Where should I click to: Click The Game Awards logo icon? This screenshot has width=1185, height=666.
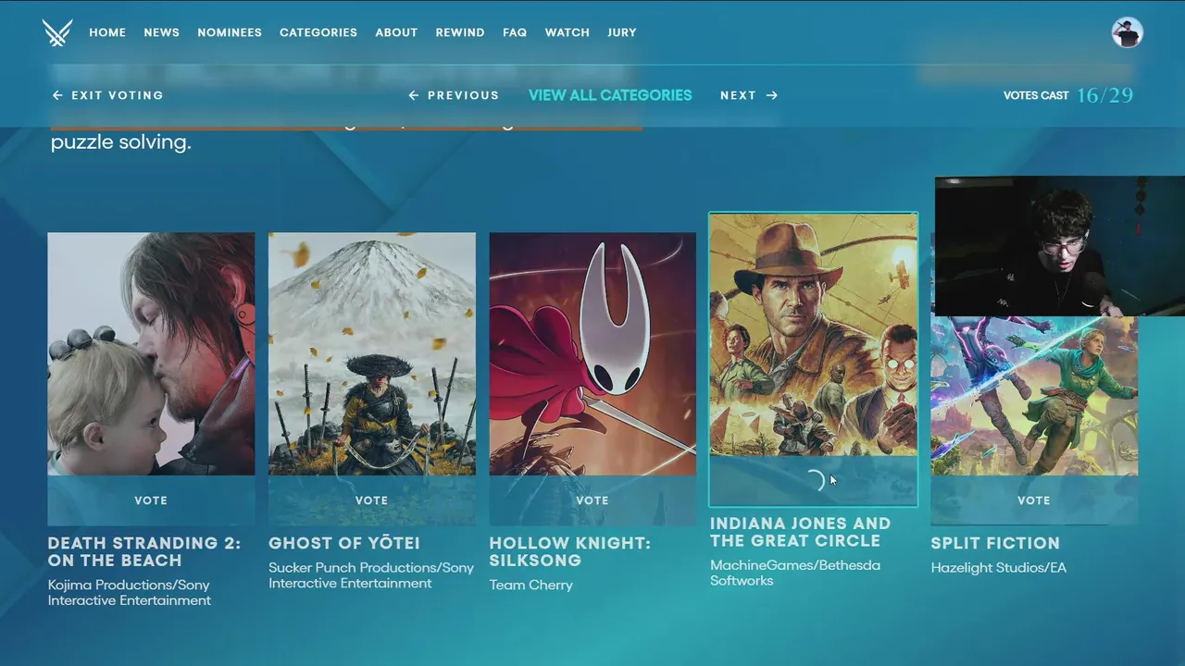57,32
